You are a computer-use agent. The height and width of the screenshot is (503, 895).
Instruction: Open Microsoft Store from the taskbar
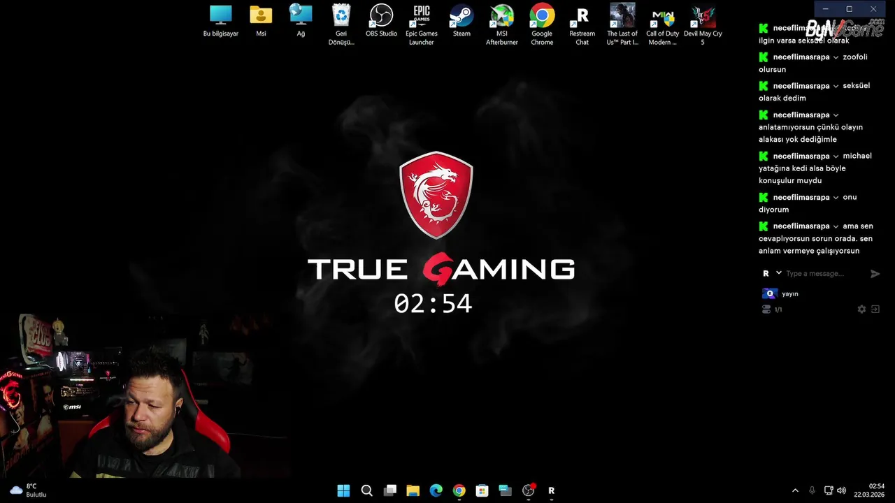pos(482,490)
